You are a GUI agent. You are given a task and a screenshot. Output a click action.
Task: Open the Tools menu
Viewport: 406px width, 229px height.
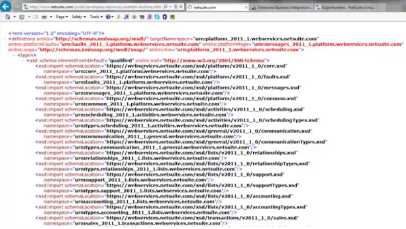pyautogui.click(x=96, y=17)
